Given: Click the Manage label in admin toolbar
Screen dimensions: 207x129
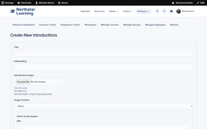Looking at the screenshot, I should pyautogui.click(x=9, y=3).
